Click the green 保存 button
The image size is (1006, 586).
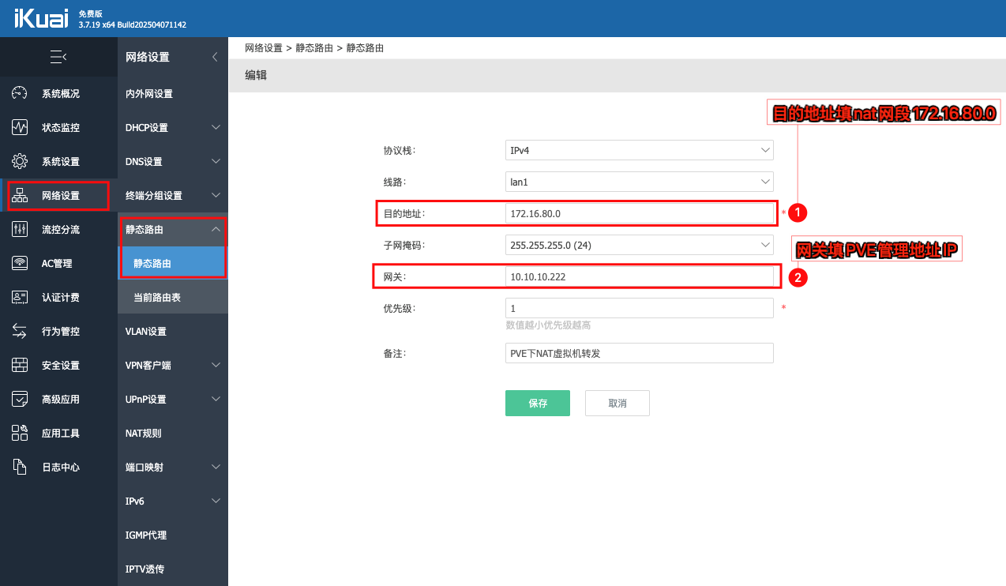[537, 403]
